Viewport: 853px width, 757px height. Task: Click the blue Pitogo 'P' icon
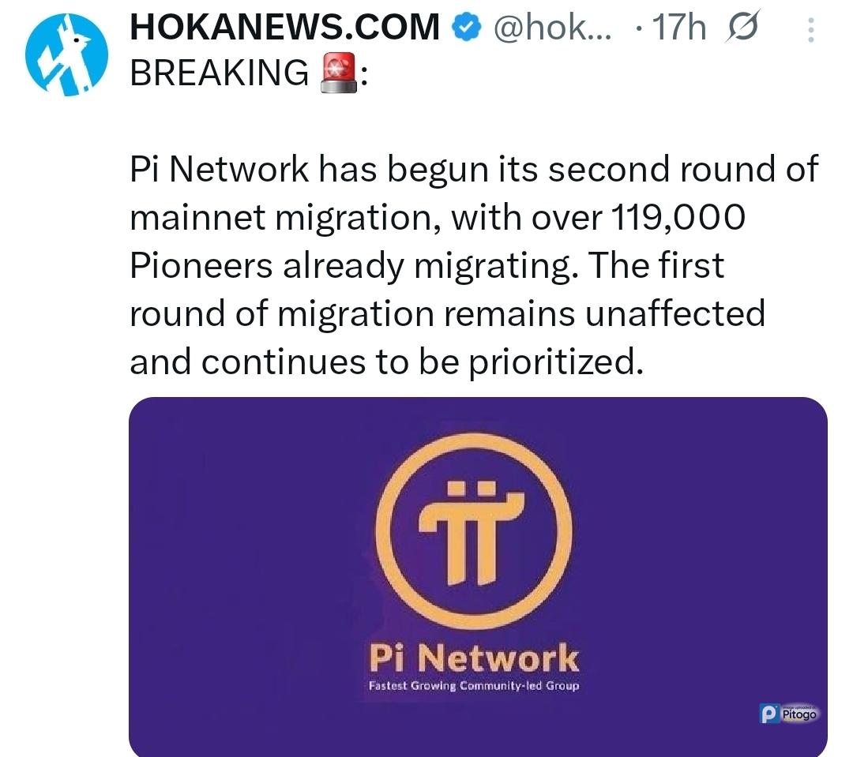(x=768, y=714)
